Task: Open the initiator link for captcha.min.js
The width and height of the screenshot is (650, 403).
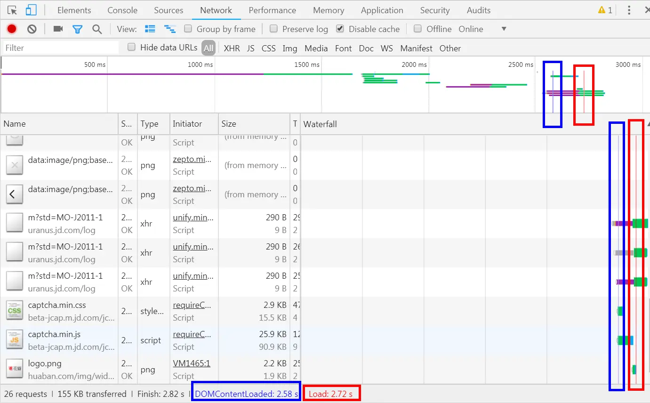Action: [x=192, y=334]
